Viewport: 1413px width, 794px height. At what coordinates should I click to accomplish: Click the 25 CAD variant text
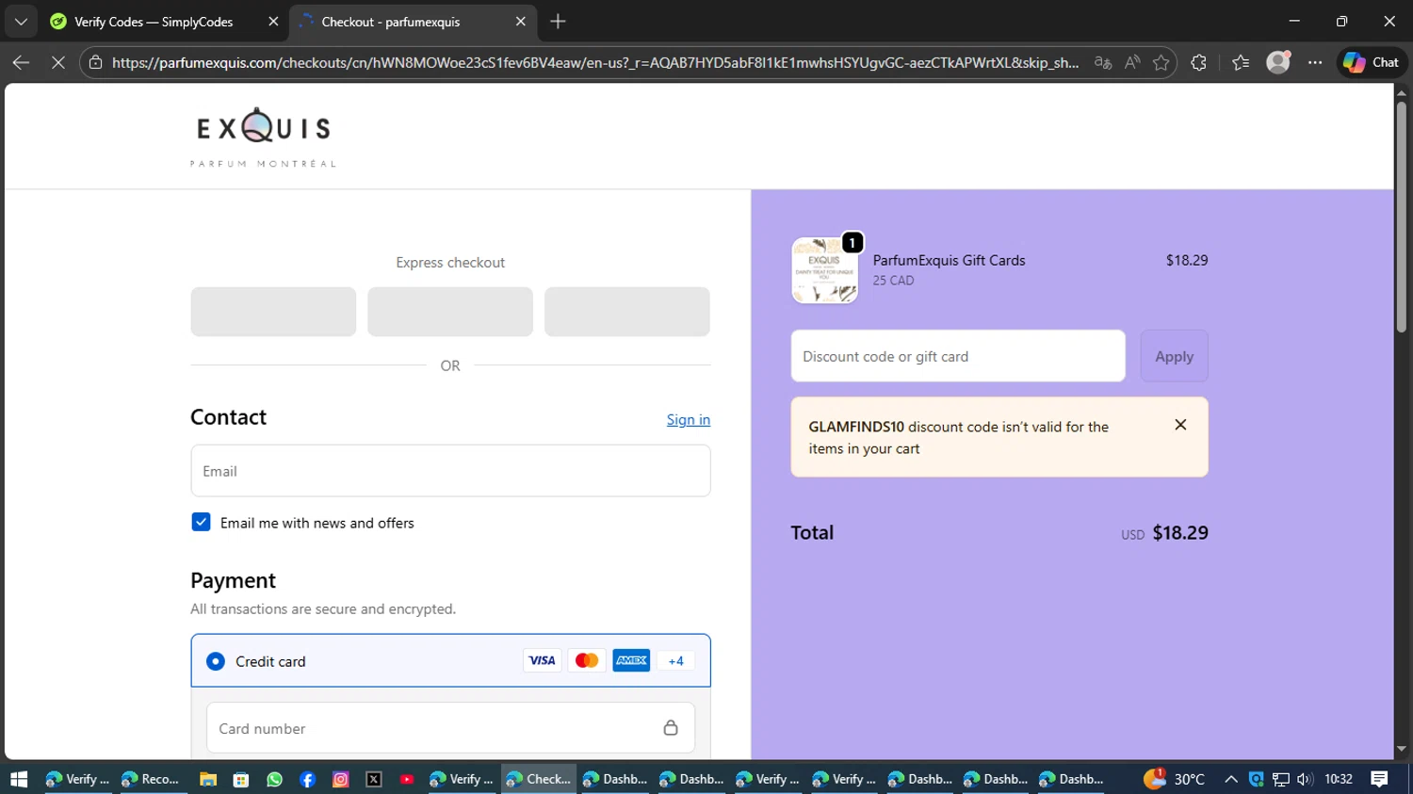click(893, 281)
